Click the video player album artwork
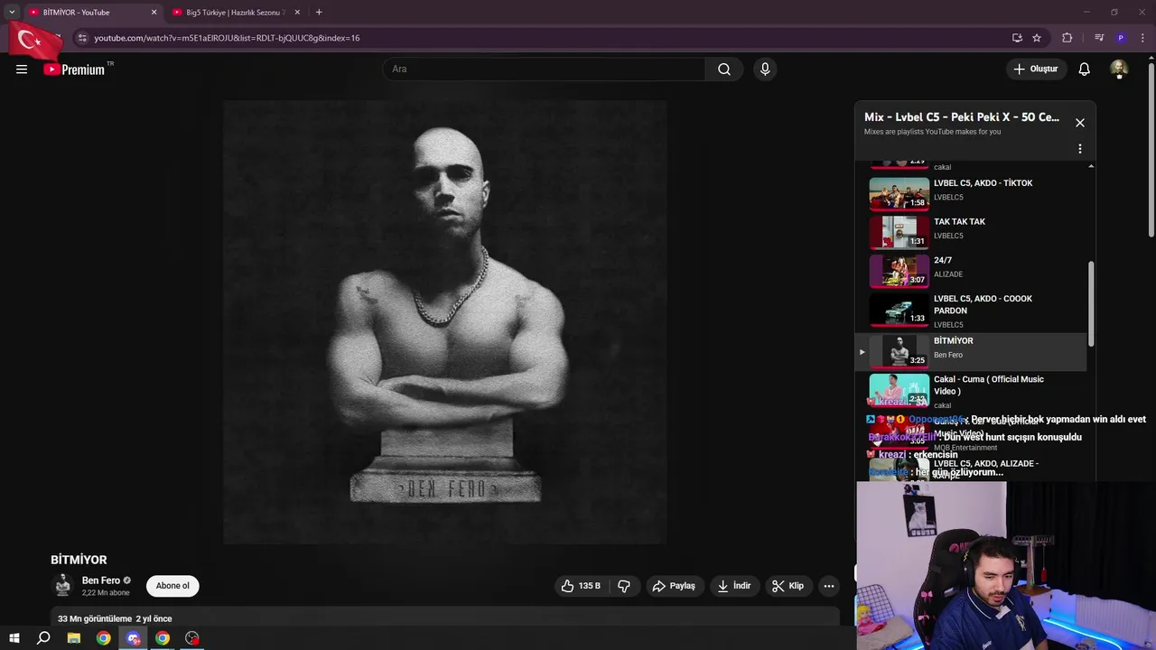Image resolution: width=1156 pixels, height=650 pixels. click(x=445, y=322)
